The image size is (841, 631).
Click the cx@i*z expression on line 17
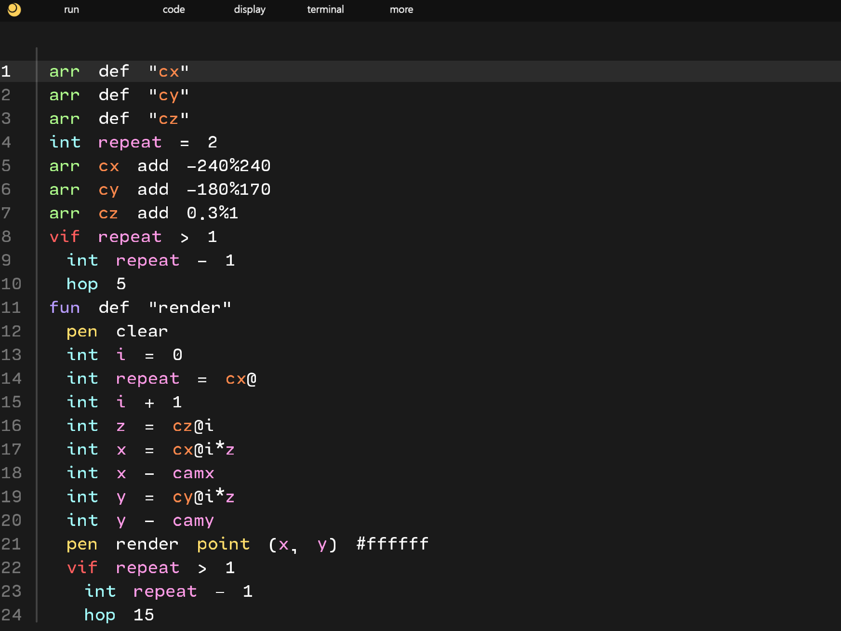click(x=203, y=449)
